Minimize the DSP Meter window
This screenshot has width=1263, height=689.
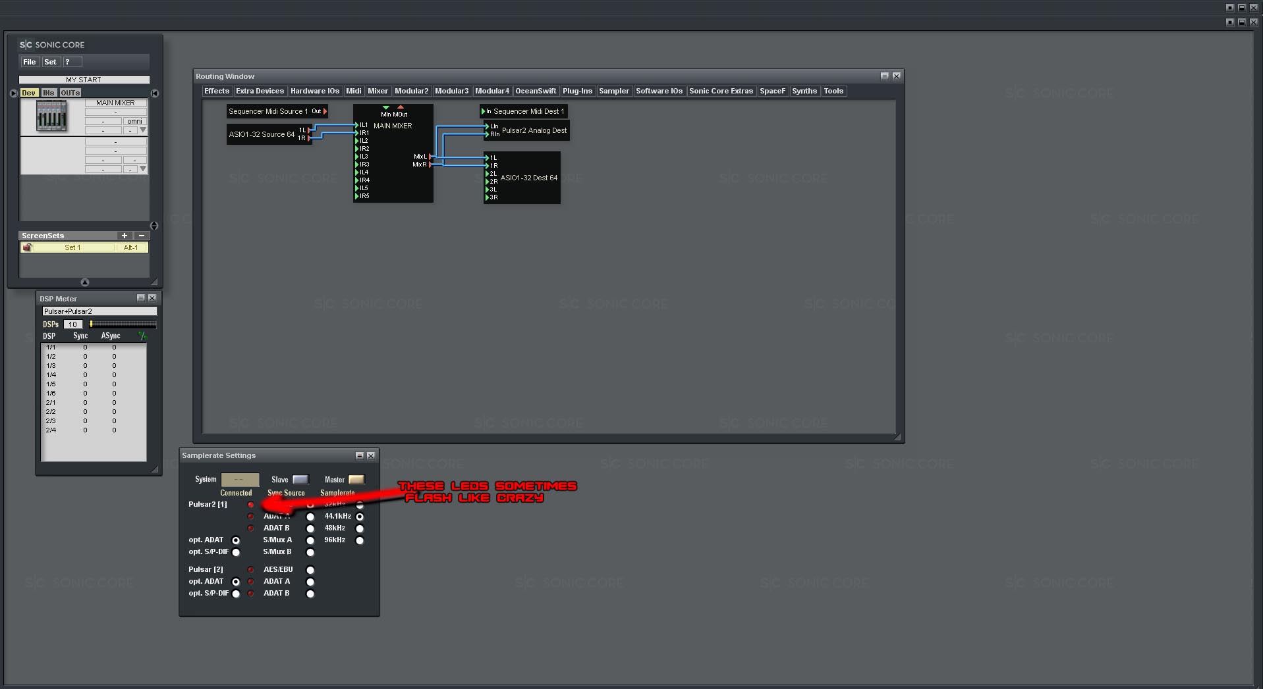[140, 298]
